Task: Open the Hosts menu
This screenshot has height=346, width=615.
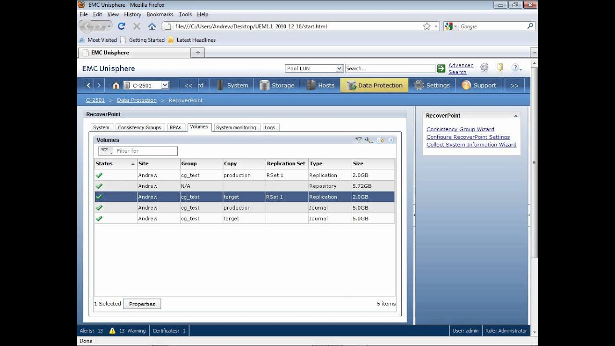Action: click(320, 85)
